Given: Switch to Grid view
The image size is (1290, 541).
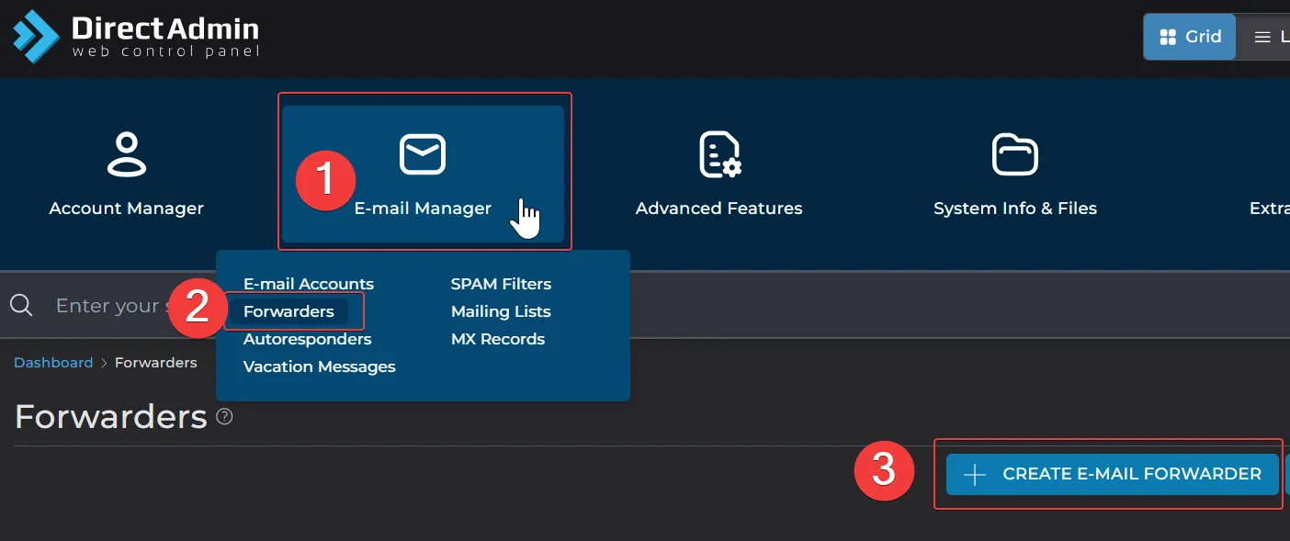Looking at the screenshot, I should (x=1190, y=37).
